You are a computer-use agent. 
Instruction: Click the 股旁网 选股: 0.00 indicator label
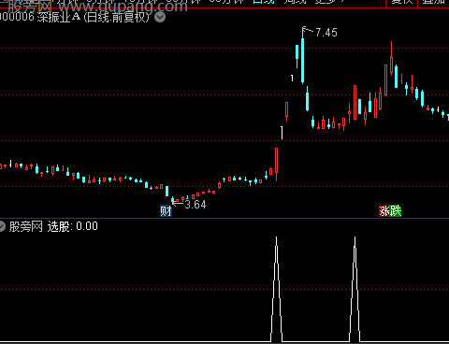[53, 226]
